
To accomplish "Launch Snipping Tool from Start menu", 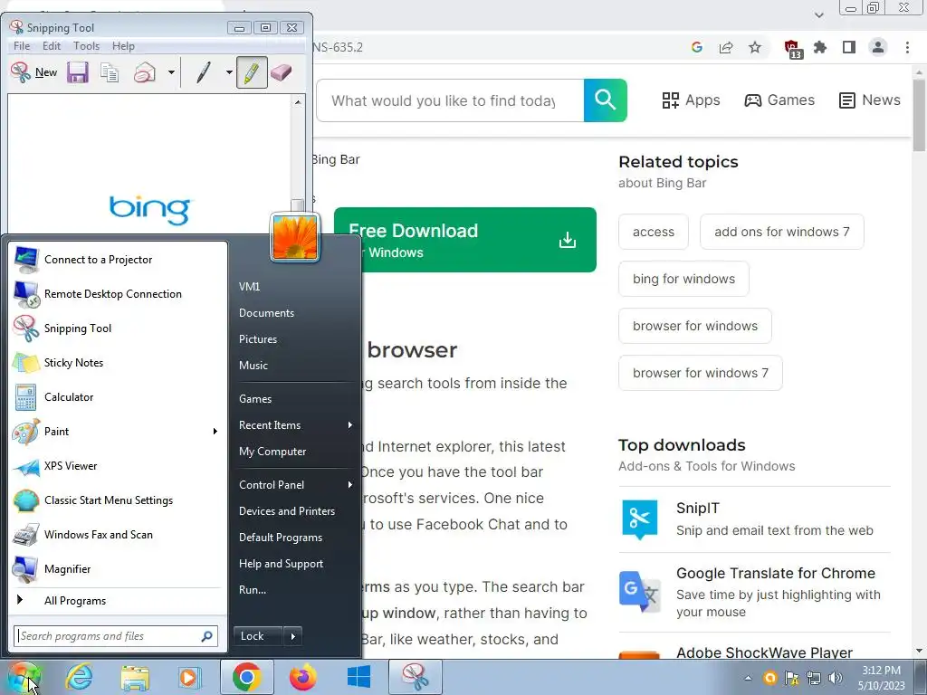I will (117, 328).
